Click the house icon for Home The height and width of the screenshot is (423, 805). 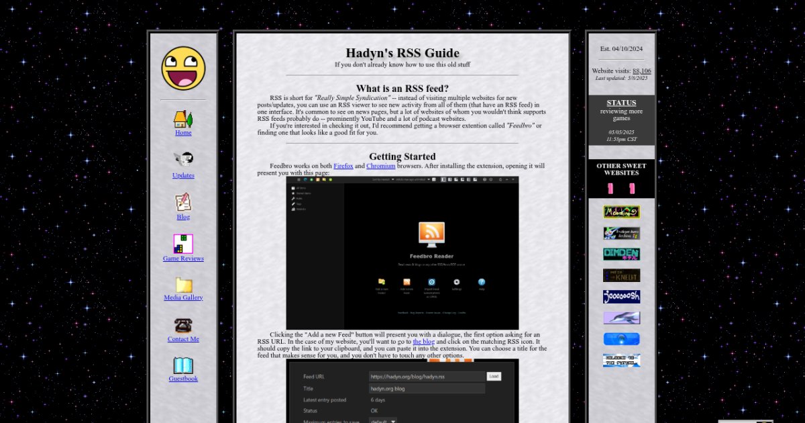click(x=183, y=119)
